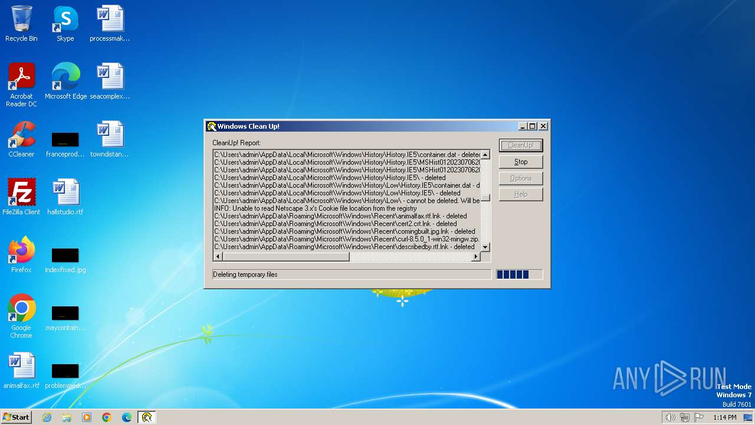Launch Skype from the desktop

click(x=65, y=24)
